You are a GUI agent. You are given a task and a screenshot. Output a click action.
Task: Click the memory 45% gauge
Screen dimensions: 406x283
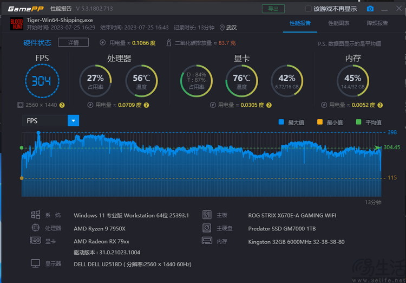click(352, 81)
